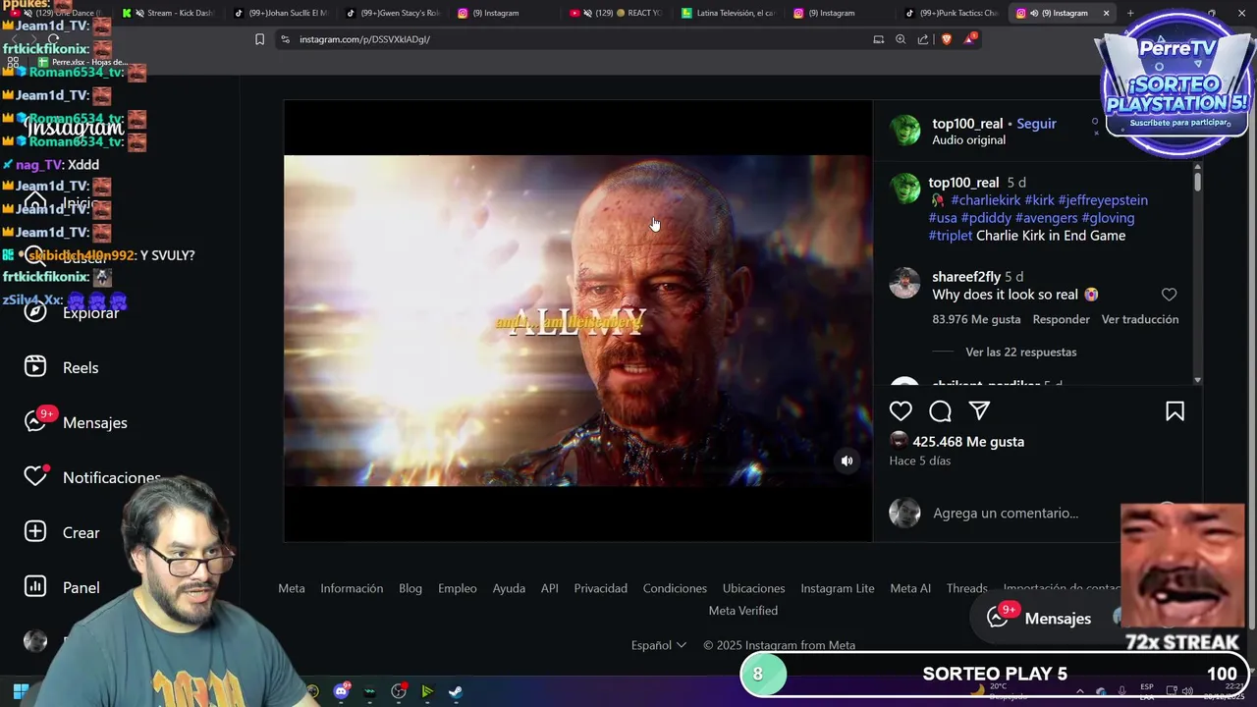Click the bookmark icon beside address bar
The image size is (1257, 707).
point(259,39)
